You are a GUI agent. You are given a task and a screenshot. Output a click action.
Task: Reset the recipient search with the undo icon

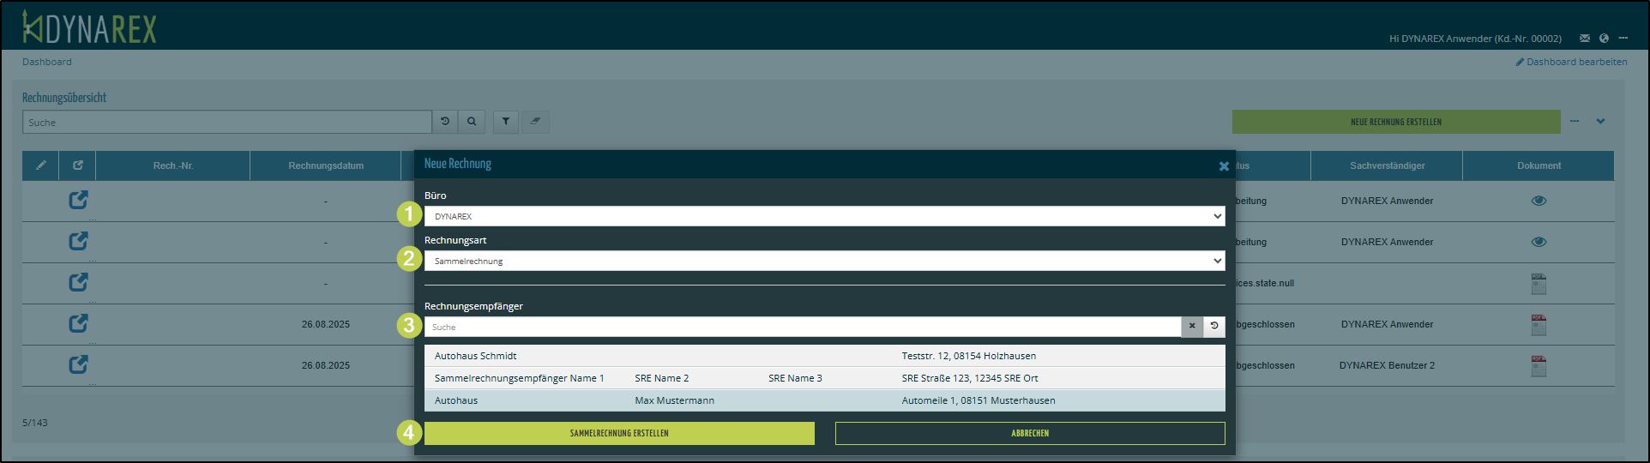click(x=1214, y=327)
